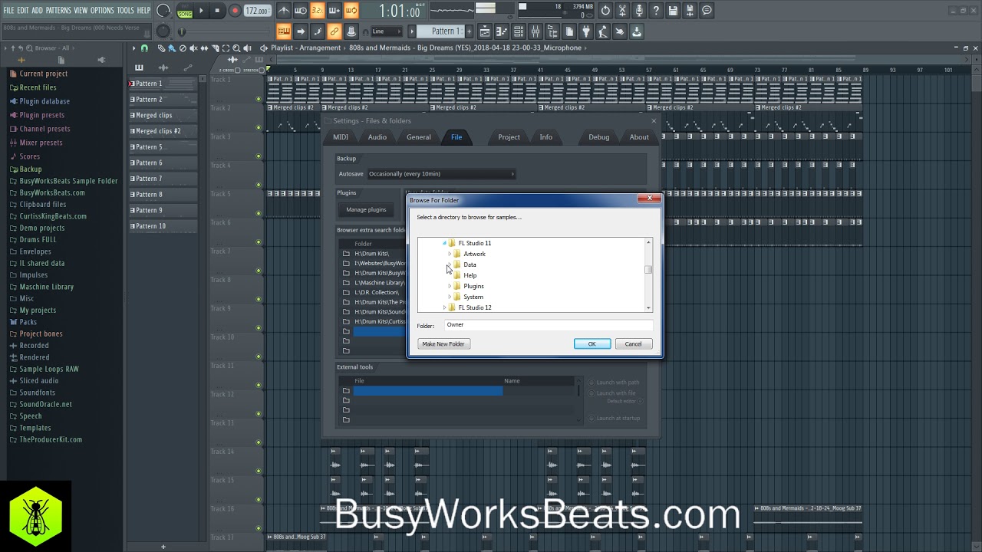Screen dimensions: 982x552
Task: Open the Line snap mode dropdown
Action: coord(386,31)
